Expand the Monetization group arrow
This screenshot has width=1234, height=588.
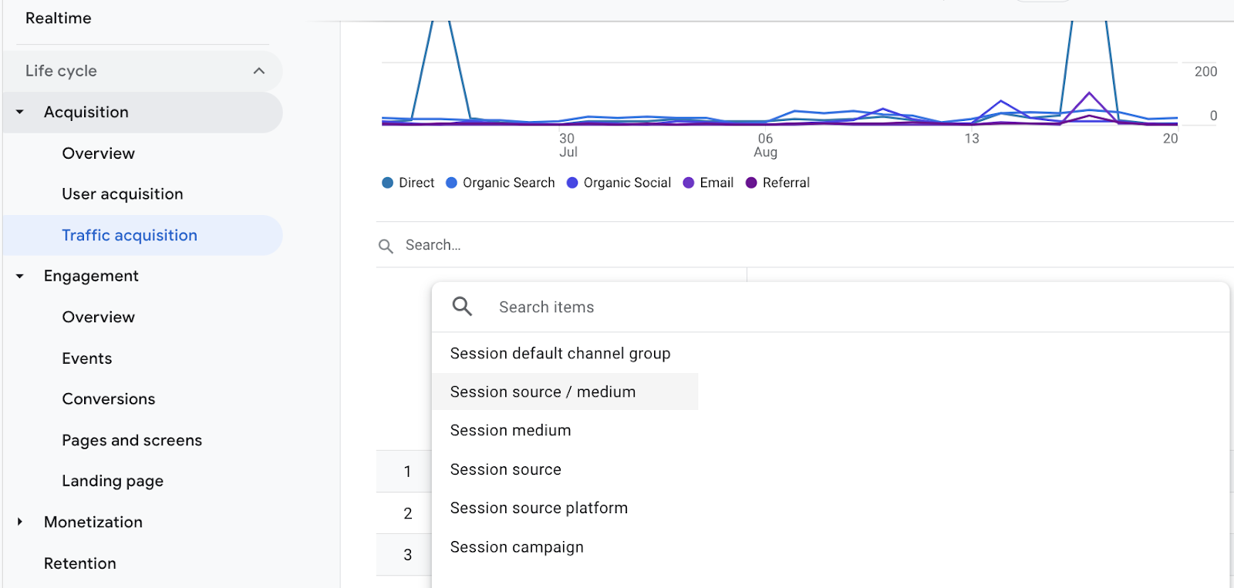20,522
